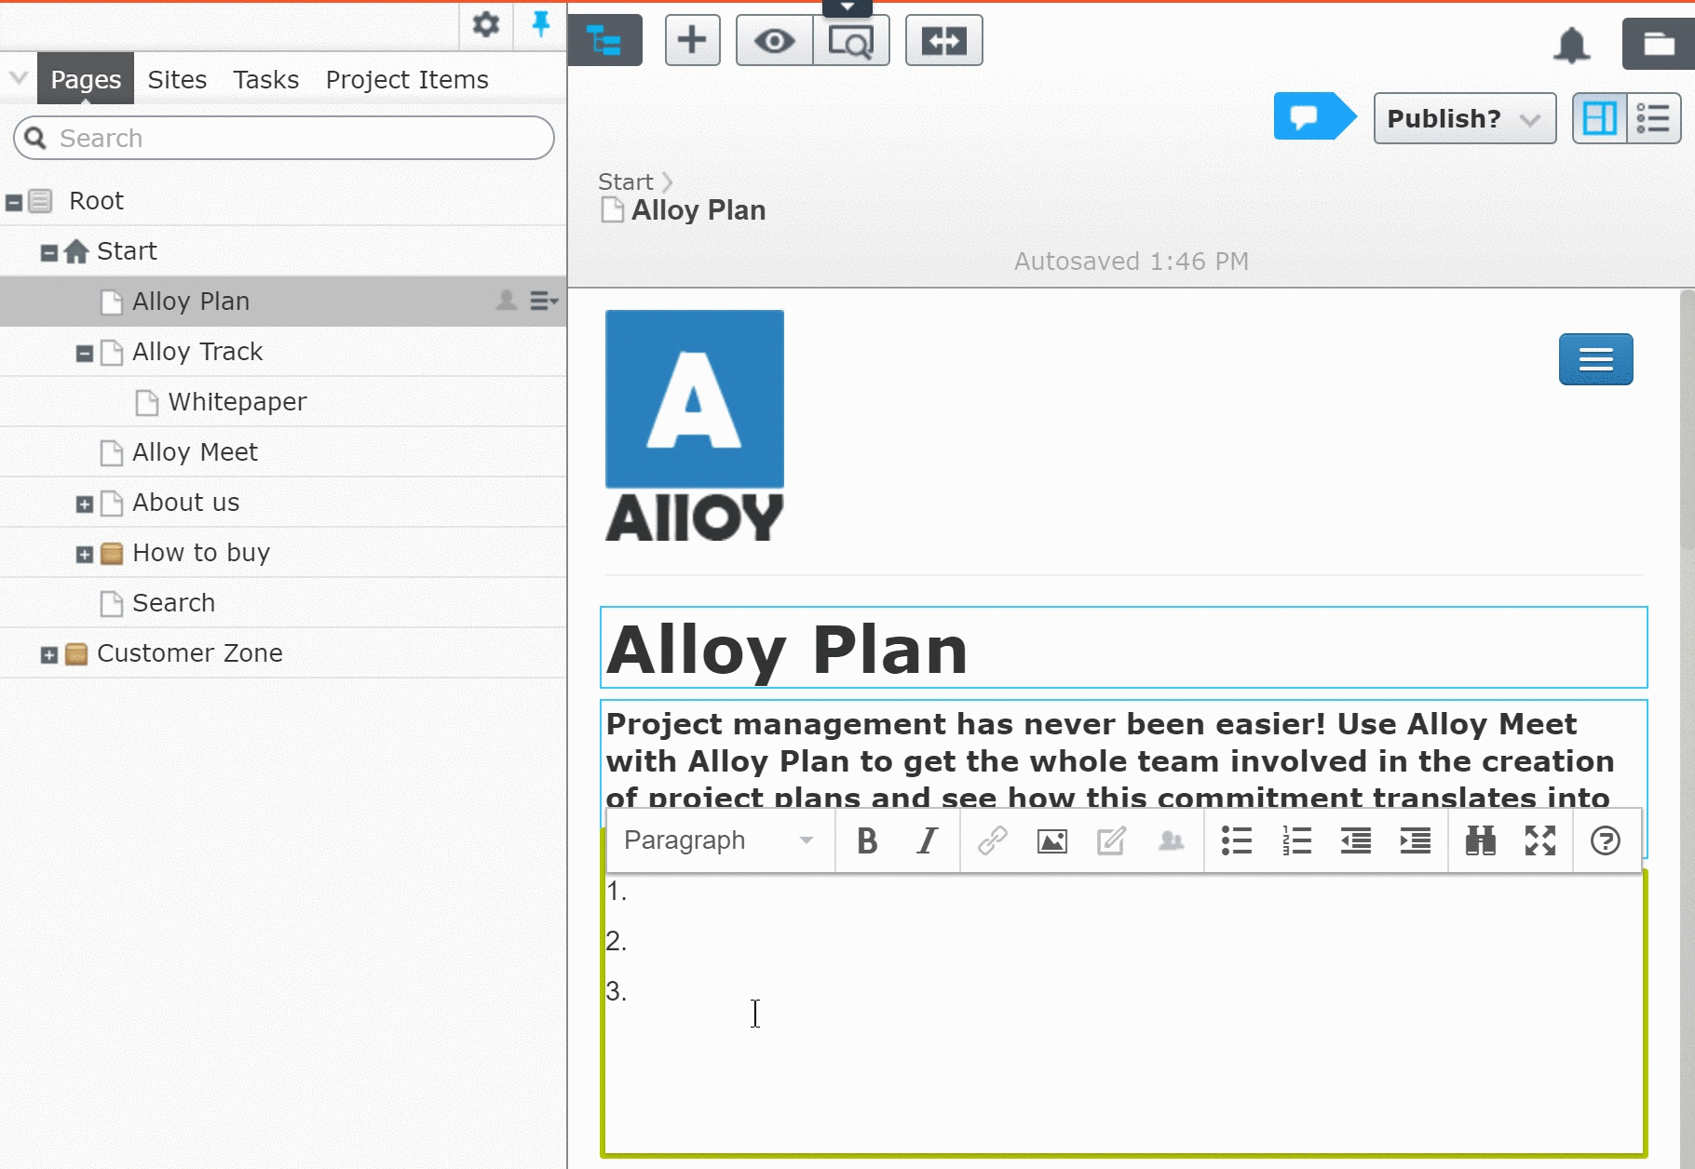Screen dimensions: 1695x1169
Task: Insert a bulleted list
Action: click(x=1236, y=841)
